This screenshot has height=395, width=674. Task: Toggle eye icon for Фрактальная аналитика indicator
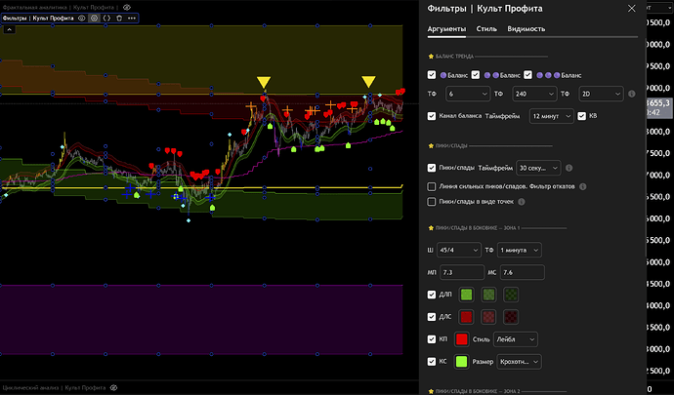127,6
